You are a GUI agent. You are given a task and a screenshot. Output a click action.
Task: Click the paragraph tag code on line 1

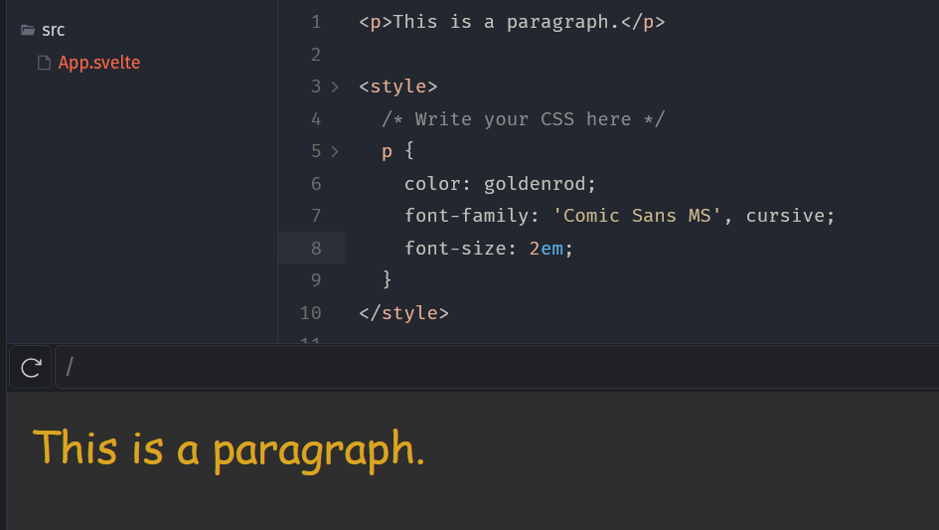point(511,22)
